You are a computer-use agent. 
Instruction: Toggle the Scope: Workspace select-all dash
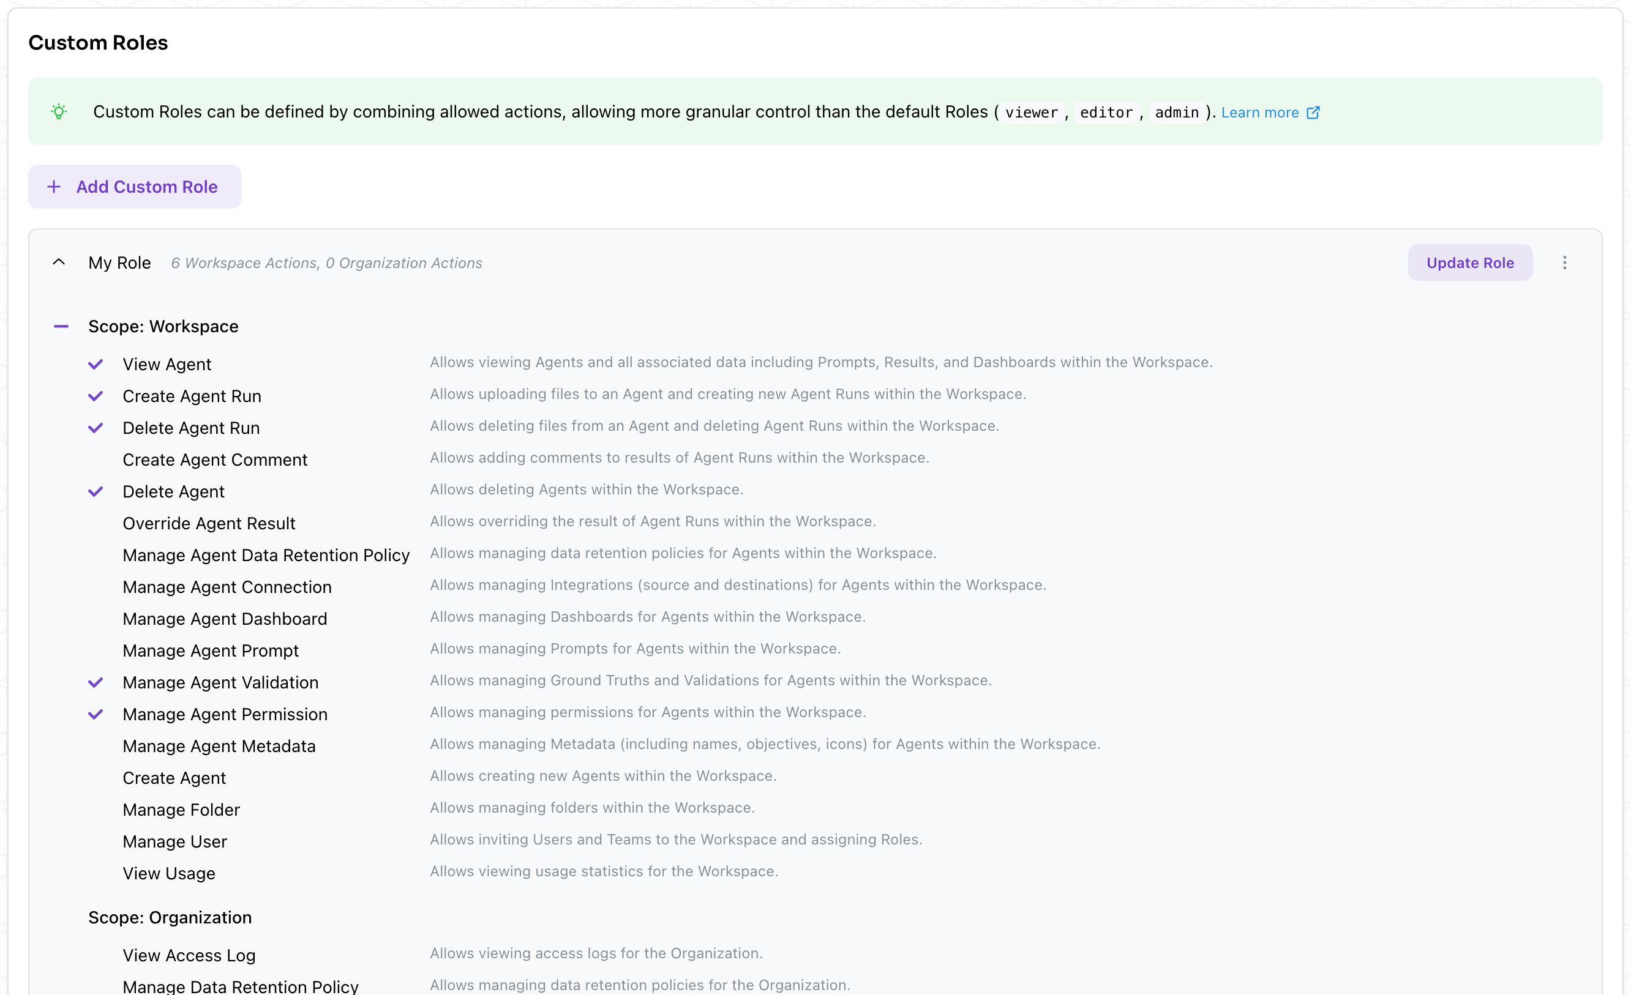(61, 326)
